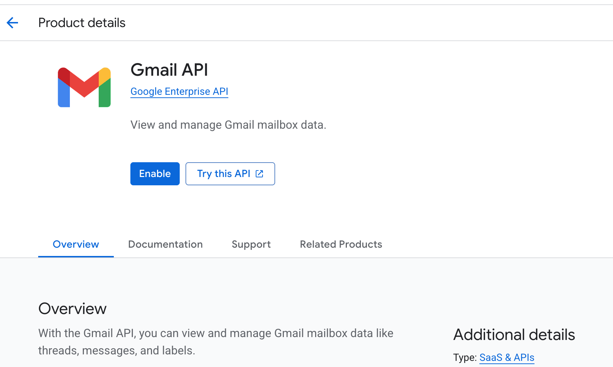Click the 'Type:' label
This screenshot has width=613, height=367.
point(465,357)
